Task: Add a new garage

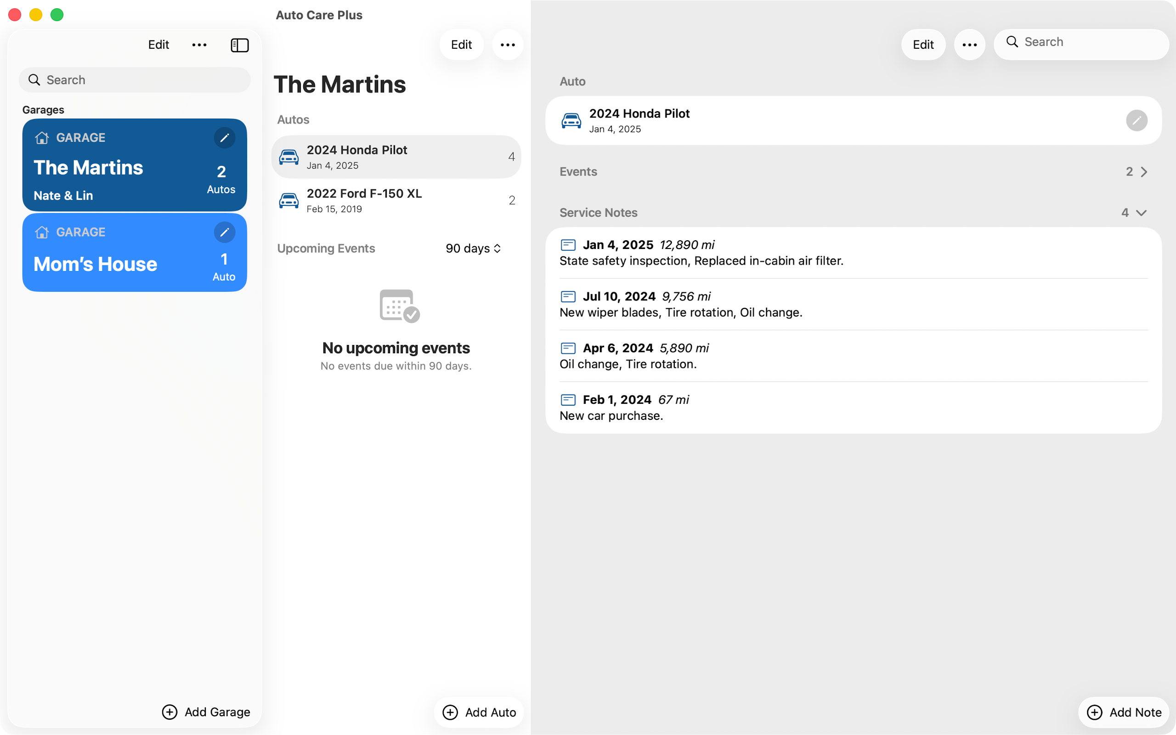Action: [206, 712]
